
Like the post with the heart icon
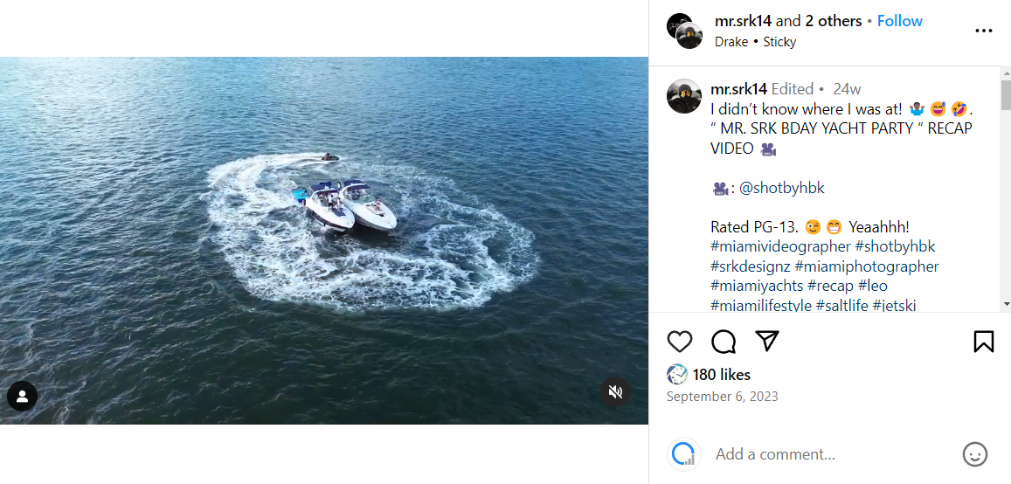click(x=680, y=341)
